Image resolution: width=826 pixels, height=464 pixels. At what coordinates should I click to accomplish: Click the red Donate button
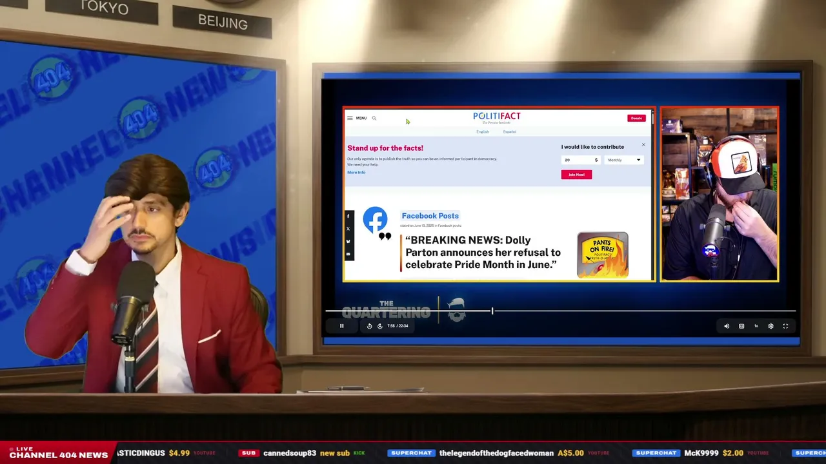(636, 118)
